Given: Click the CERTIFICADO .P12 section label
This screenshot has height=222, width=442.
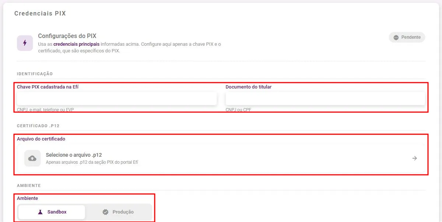Looking at the screenshot, I should point(38,126).
